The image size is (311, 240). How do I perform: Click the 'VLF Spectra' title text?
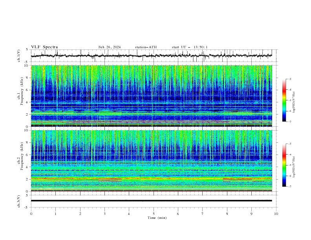[44, 47]
